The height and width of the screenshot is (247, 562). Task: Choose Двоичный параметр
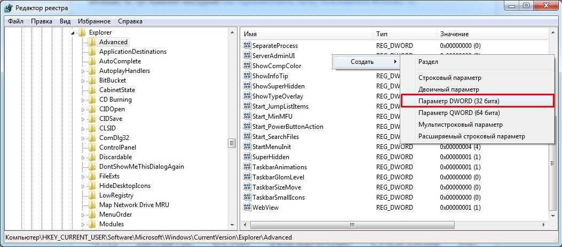pos(477,89)
